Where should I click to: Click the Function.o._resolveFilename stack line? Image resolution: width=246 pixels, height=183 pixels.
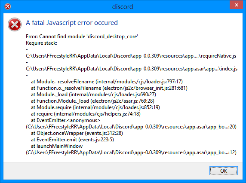coord(109,88)
